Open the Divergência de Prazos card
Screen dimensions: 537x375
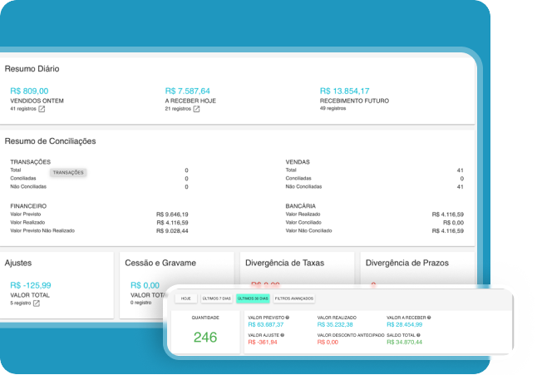[406, 263]
